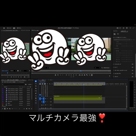This screenshot has width=136, height=136.
Task: Click the Lift button in Program monitor
Action: pos(80,75)
